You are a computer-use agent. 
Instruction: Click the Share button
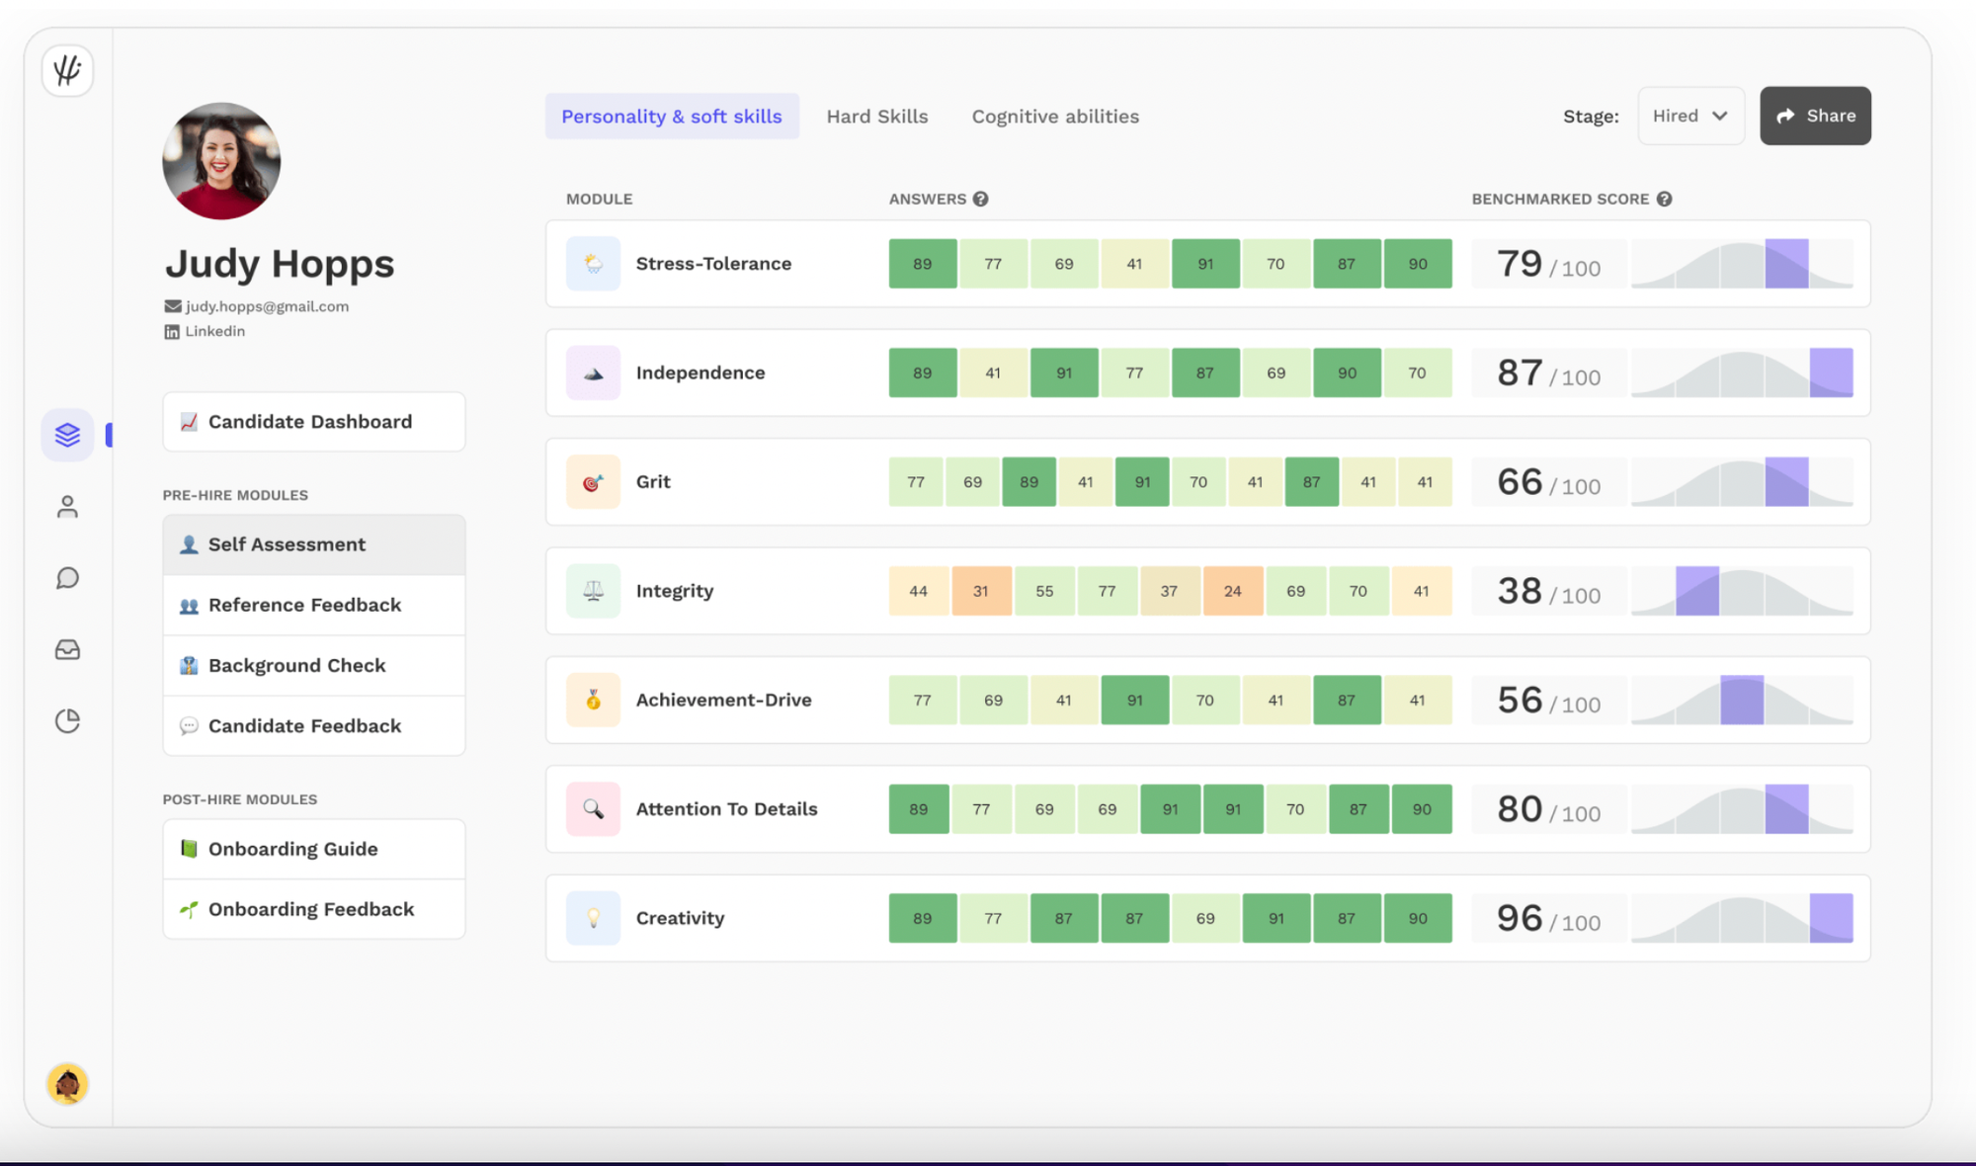click(1815, 116)
